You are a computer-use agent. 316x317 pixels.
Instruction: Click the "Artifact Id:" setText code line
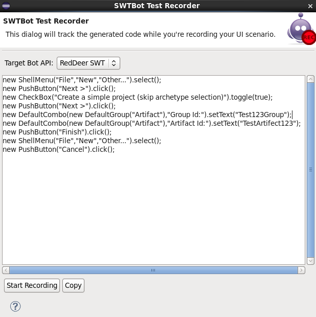[x=152, y=123]
